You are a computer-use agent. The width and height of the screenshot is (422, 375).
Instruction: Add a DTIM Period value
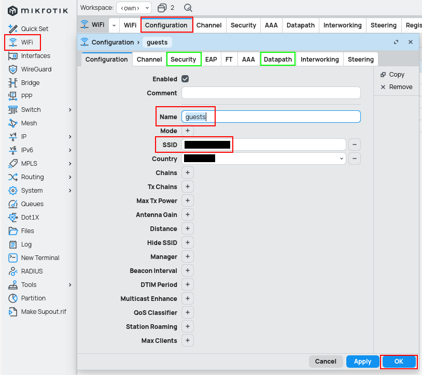coord(188,284)
